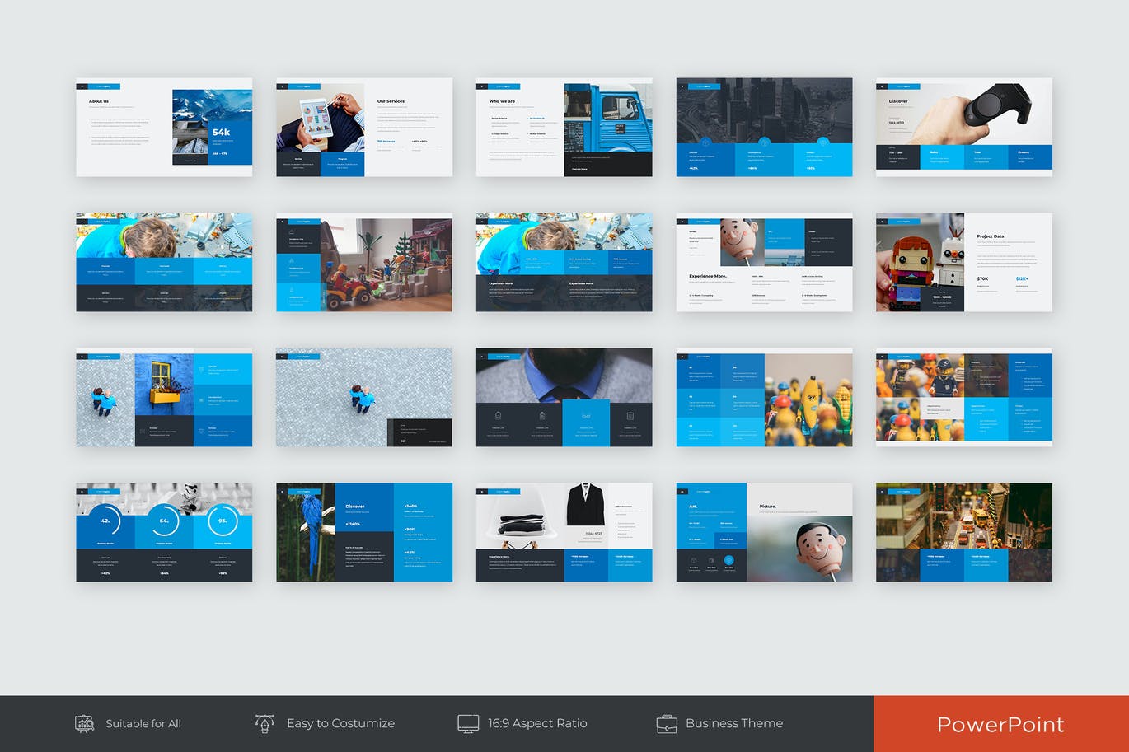
Task: Open the About us slide with 54k
Action: coord(164,127)
